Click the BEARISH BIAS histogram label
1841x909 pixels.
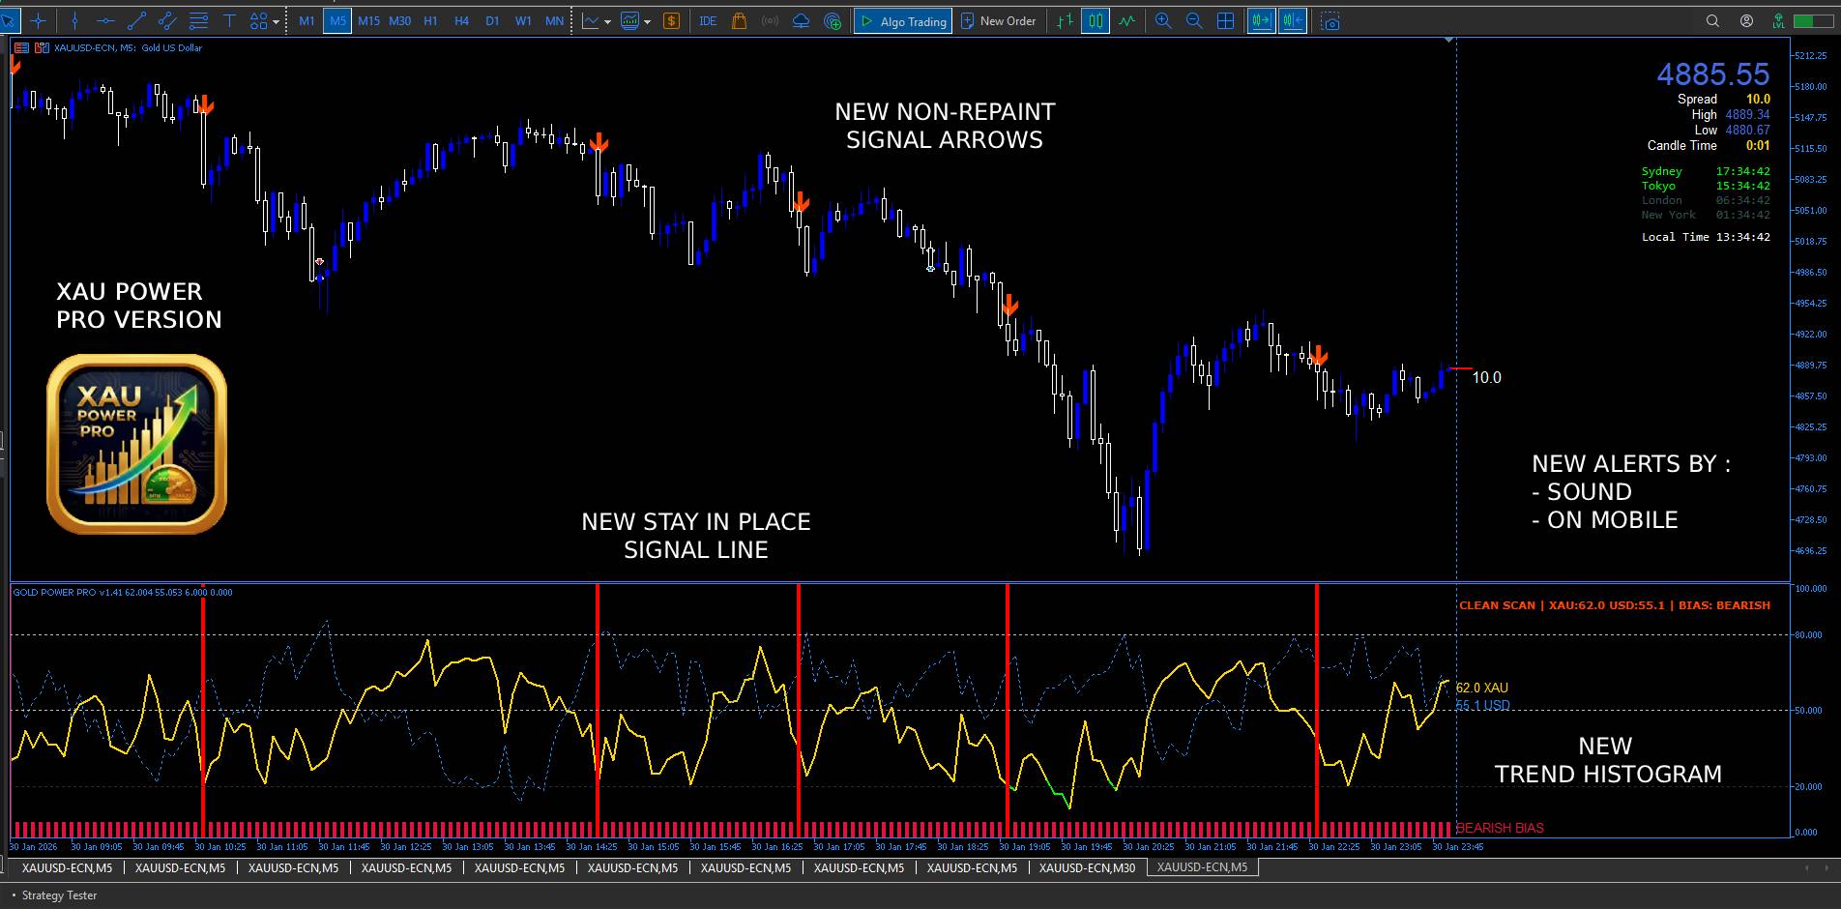coord(1500,828)
